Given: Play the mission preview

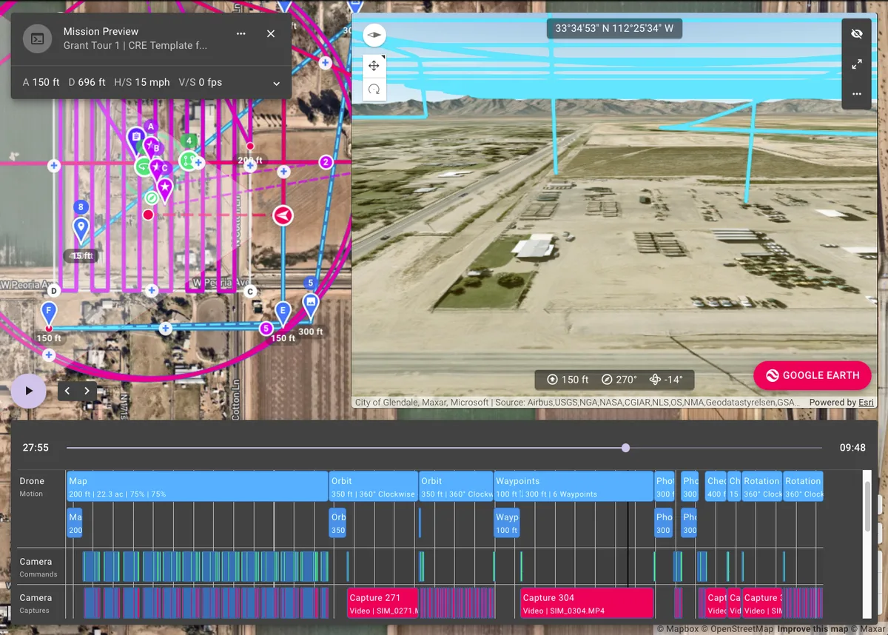Looking at the screenshot, I should pos(29,391).
